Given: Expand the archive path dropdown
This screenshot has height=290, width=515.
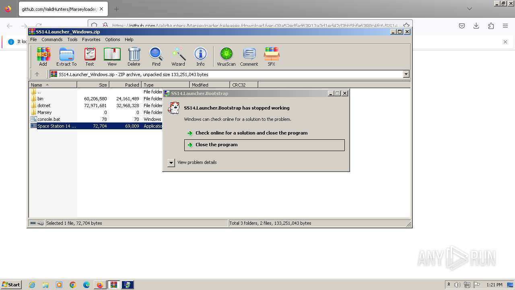Looking at the screenshot, I should click(406, 74).
